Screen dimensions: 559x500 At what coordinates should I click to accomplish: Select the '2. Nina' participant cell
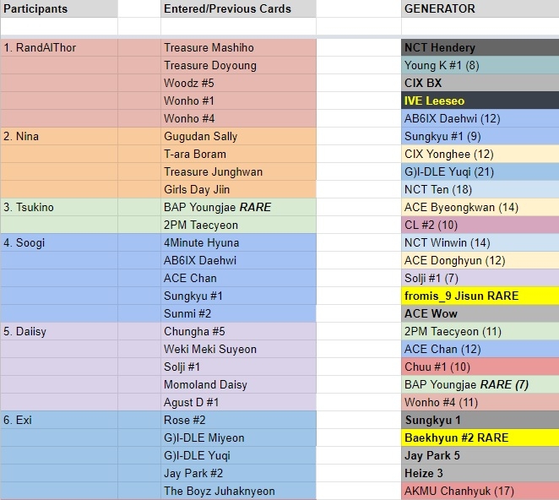pos(59,136)
